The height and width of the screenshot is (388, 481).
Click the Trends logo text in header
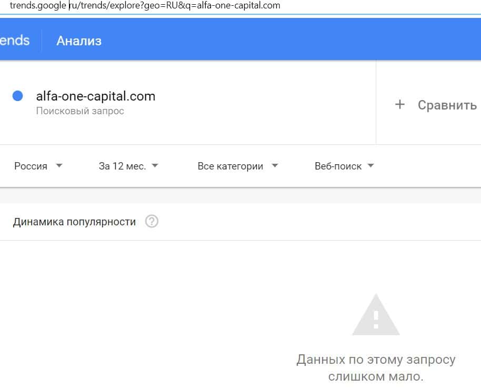(x=15, y=41)
